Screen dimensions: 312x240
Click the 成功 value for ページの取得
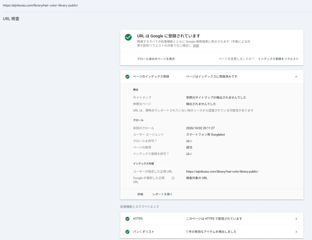point(189,147)
